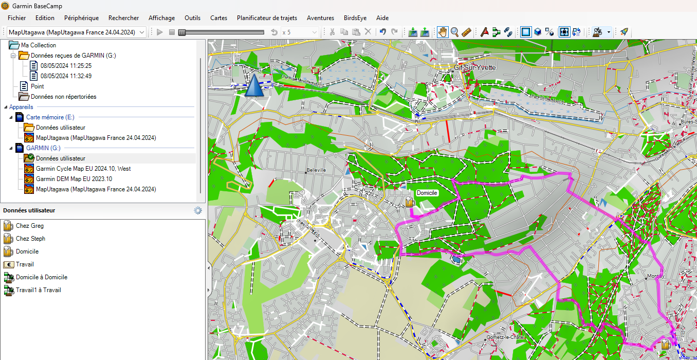697x360 pixels.
Task: Select Ma Collection in the library tree
Action: click(39, 45)
